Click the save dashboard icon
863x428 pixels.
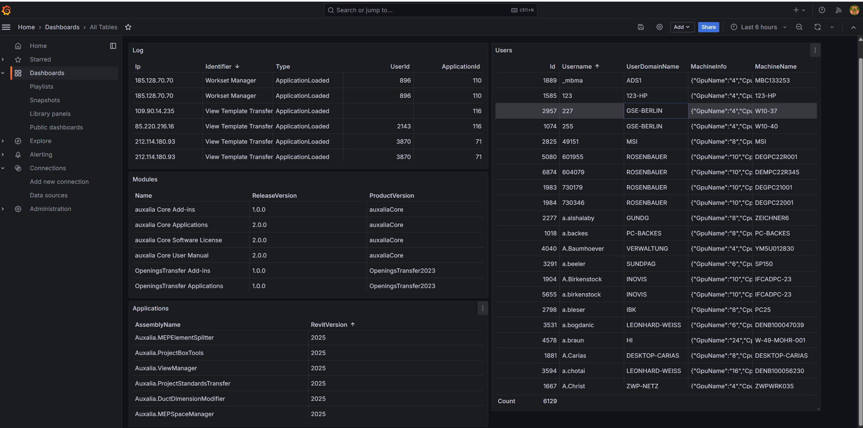(x=641, y=27)
